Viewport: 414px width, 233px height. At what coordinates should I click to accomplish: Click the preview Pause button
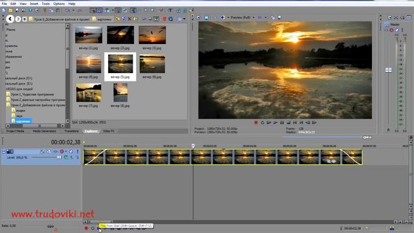point(282,122)
